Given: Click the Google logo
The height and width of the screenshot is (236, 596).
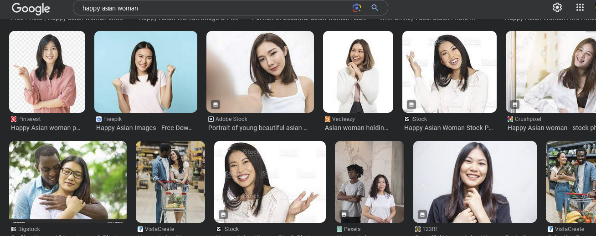Looking at the screenshot, I should click(31, 8).
